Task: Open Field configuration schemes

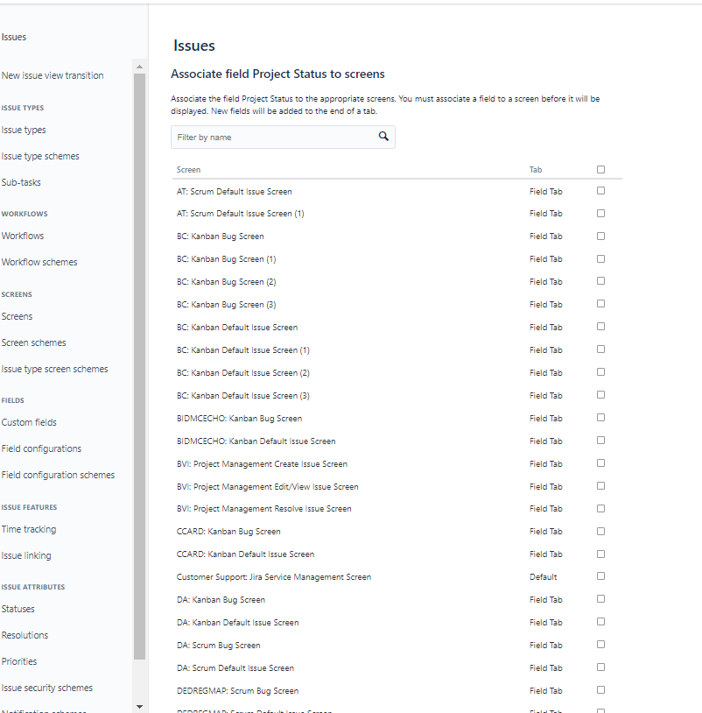Action: [x=58, y=474]
